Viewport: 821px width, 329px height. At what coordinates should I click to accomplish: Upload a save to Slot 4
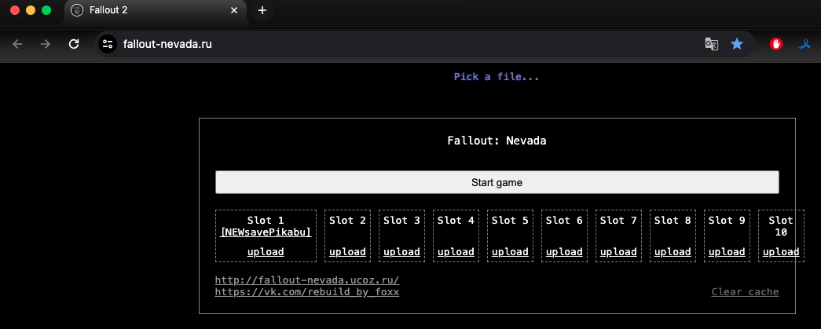(456, 252)
